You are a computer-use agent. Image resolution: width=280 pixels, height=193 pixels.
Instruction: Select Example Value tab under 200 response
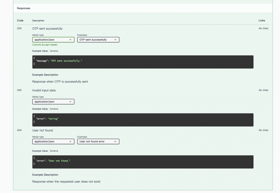click(40, 51)
